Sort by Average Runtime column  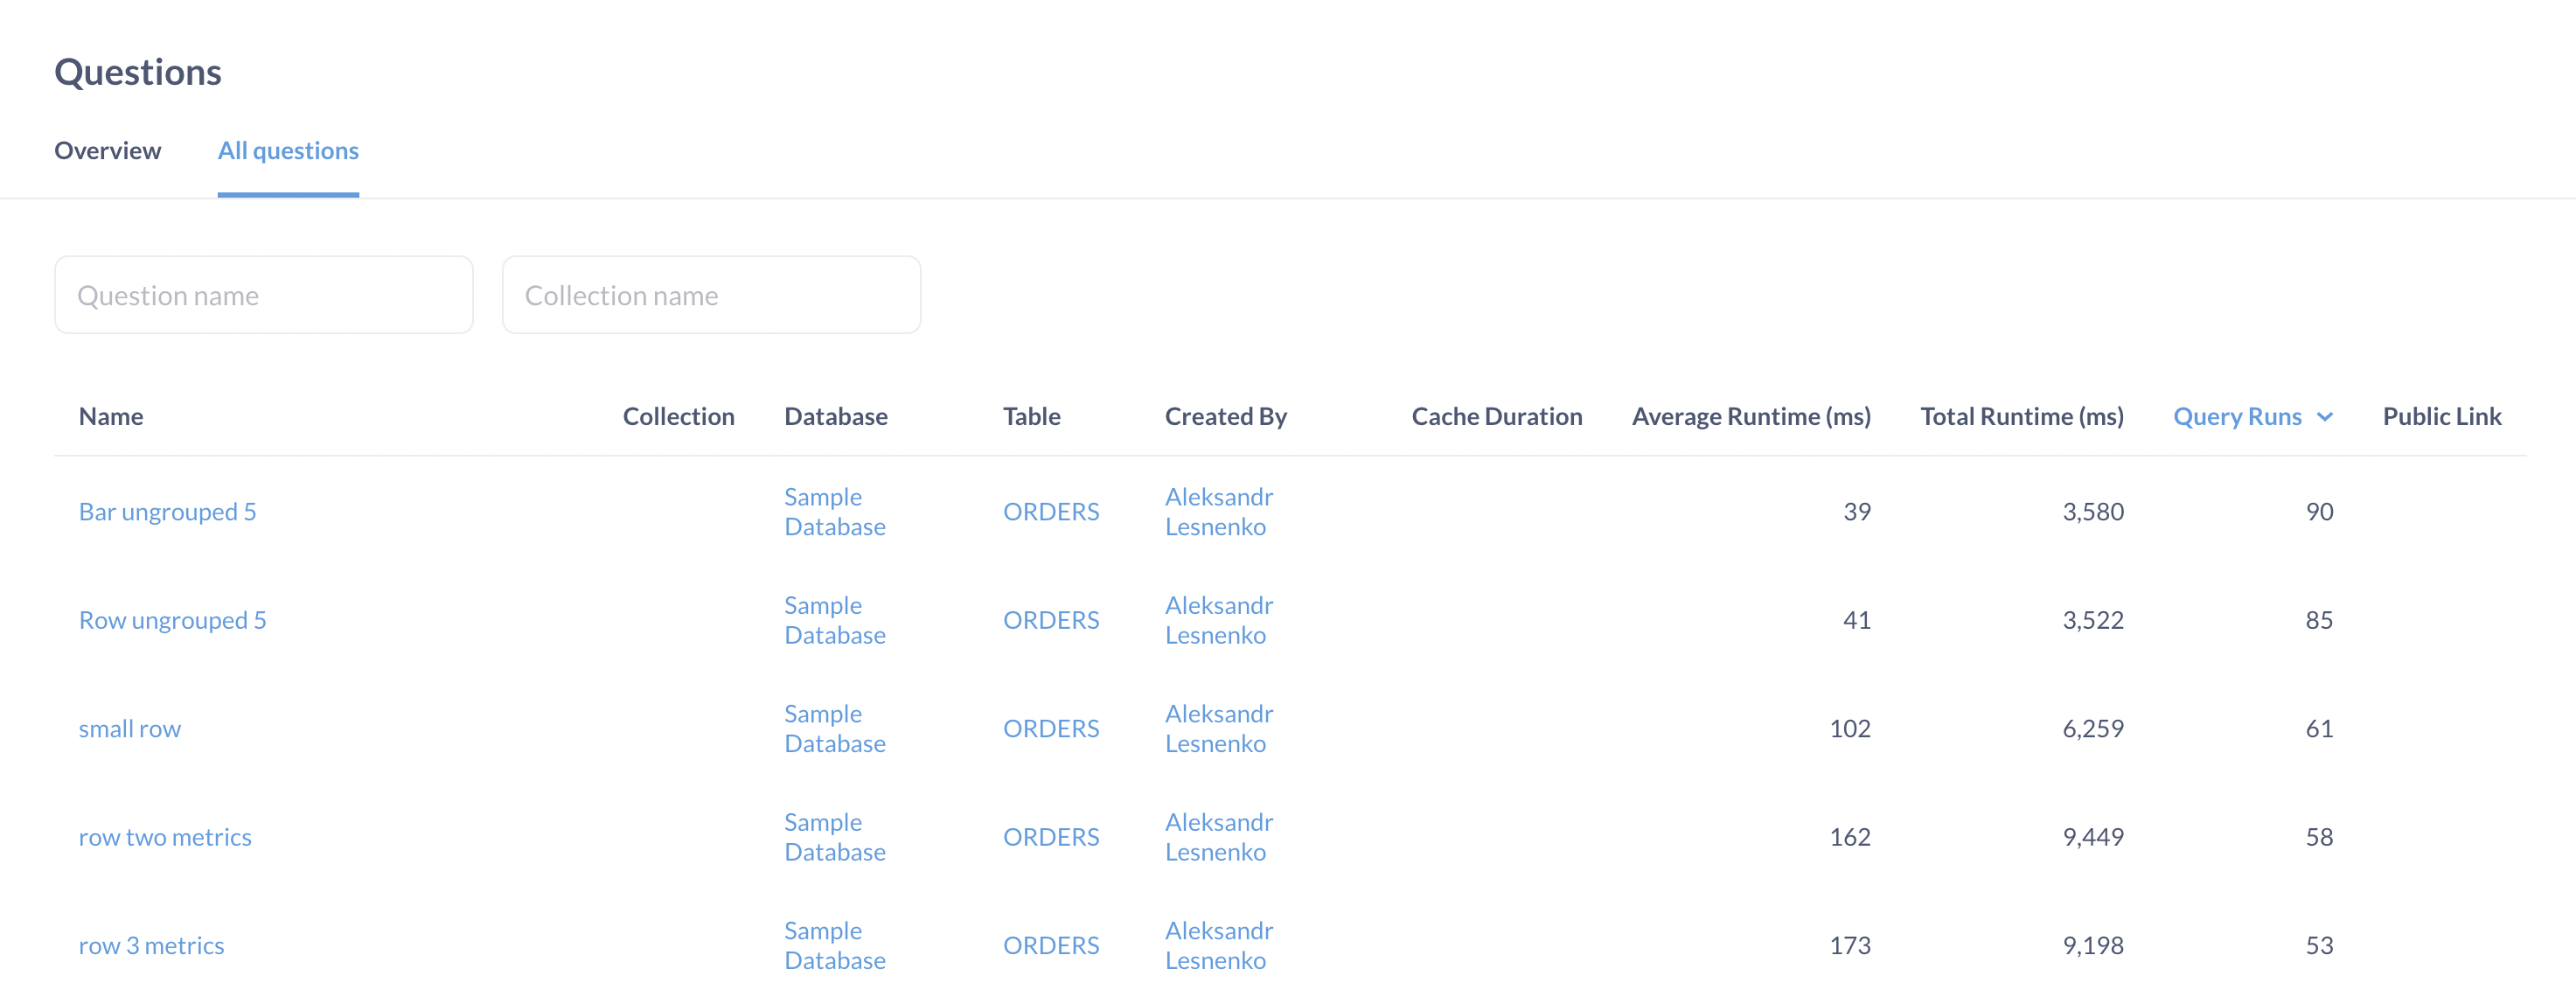1751,416
